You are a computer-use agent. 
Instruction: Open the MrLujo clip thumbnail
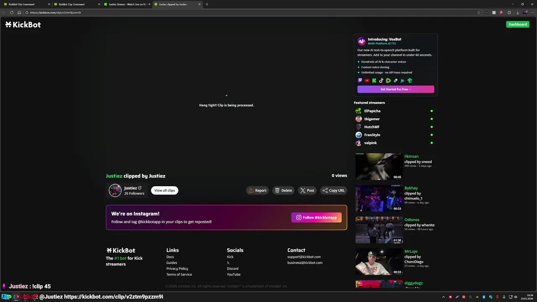[378, 262]
